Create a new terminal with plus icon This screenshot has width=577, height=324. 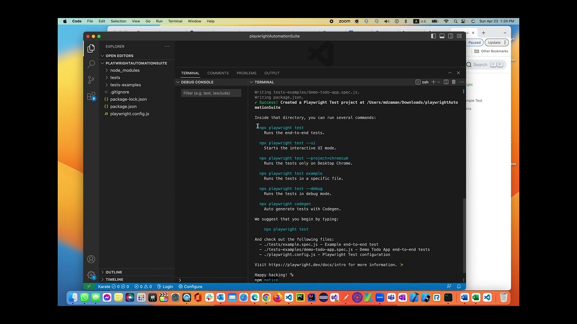(433, 82)
